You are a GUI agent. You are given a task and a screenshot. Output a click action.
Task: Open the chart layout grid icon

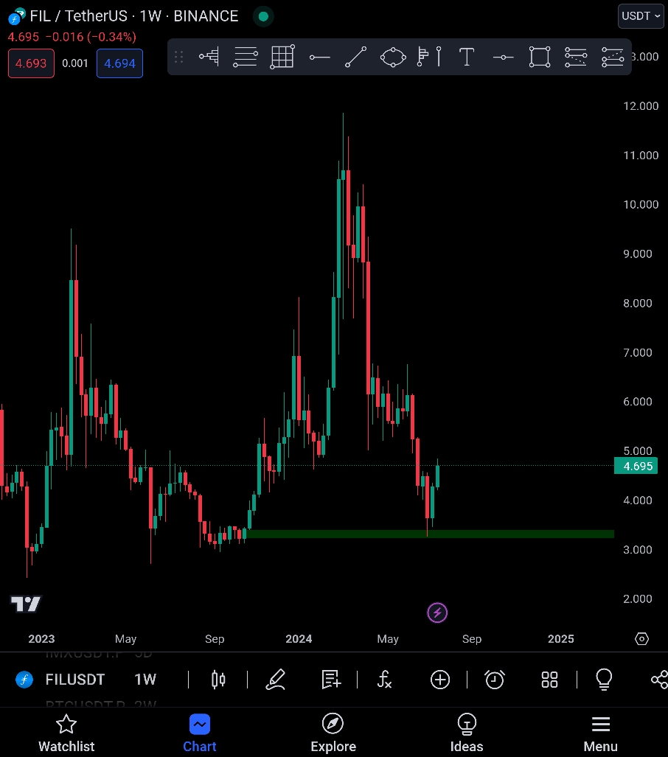tap(550, 680)
